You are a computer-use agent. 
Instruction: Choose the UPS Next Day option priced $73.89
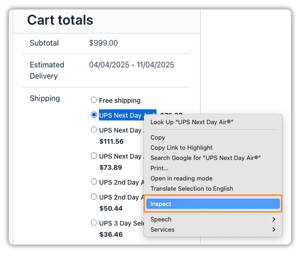(x=94, y=155)
